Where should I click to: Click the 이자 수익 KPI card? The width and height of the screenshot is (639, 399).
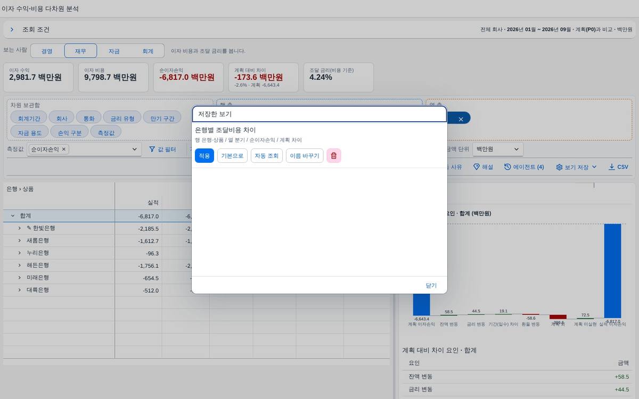[x=39, y=77]
